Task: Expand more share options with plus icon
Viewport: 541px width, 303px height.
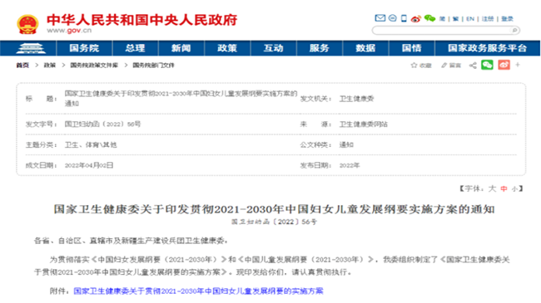Action: point(518,65)
